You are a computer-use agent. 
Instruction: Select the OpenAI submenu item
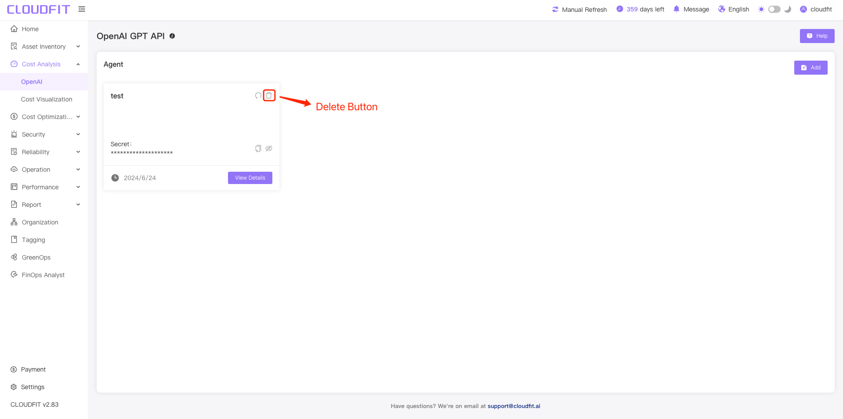pos(44,82)
